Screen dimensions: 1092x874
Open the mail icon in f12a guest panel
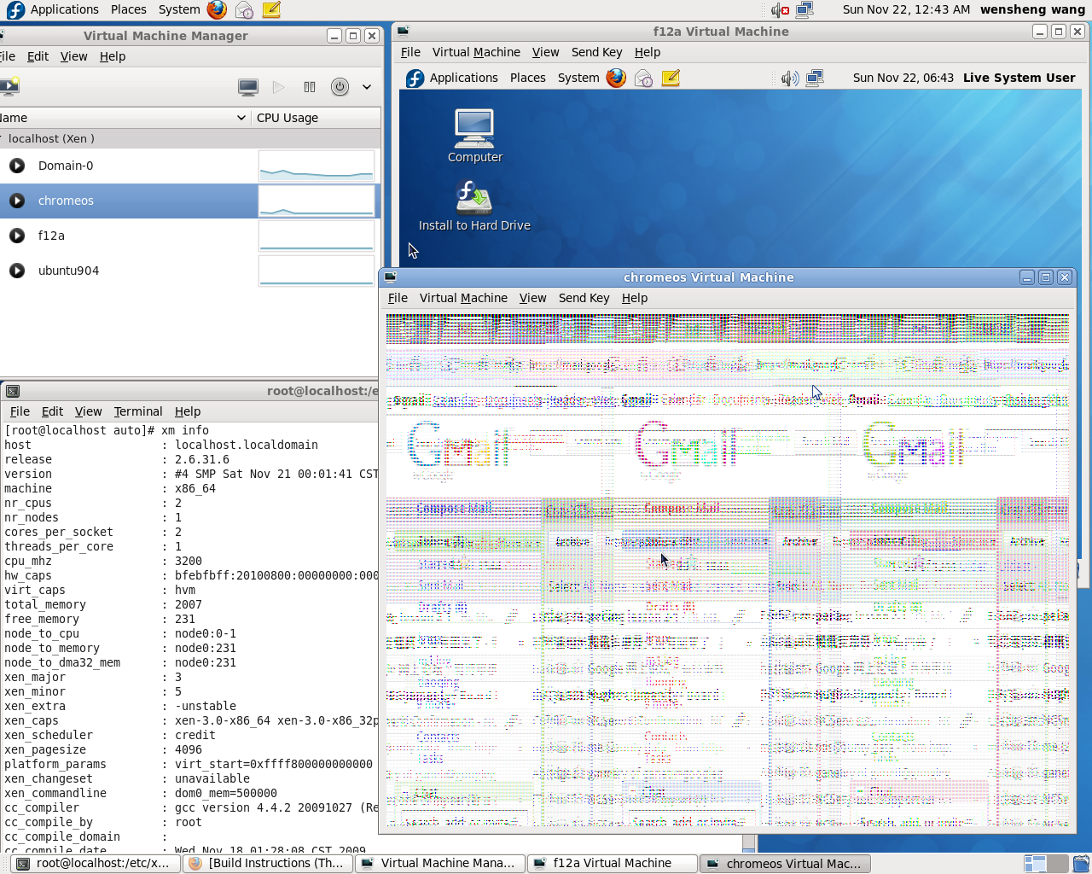click(x=643, y=79)
